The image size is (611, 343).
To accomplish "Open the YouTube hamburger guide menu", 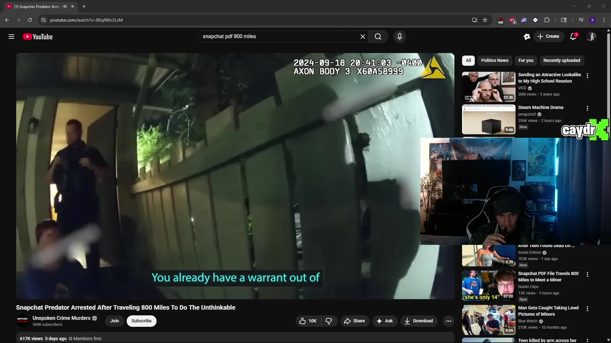I will click(x=11, y=37).
